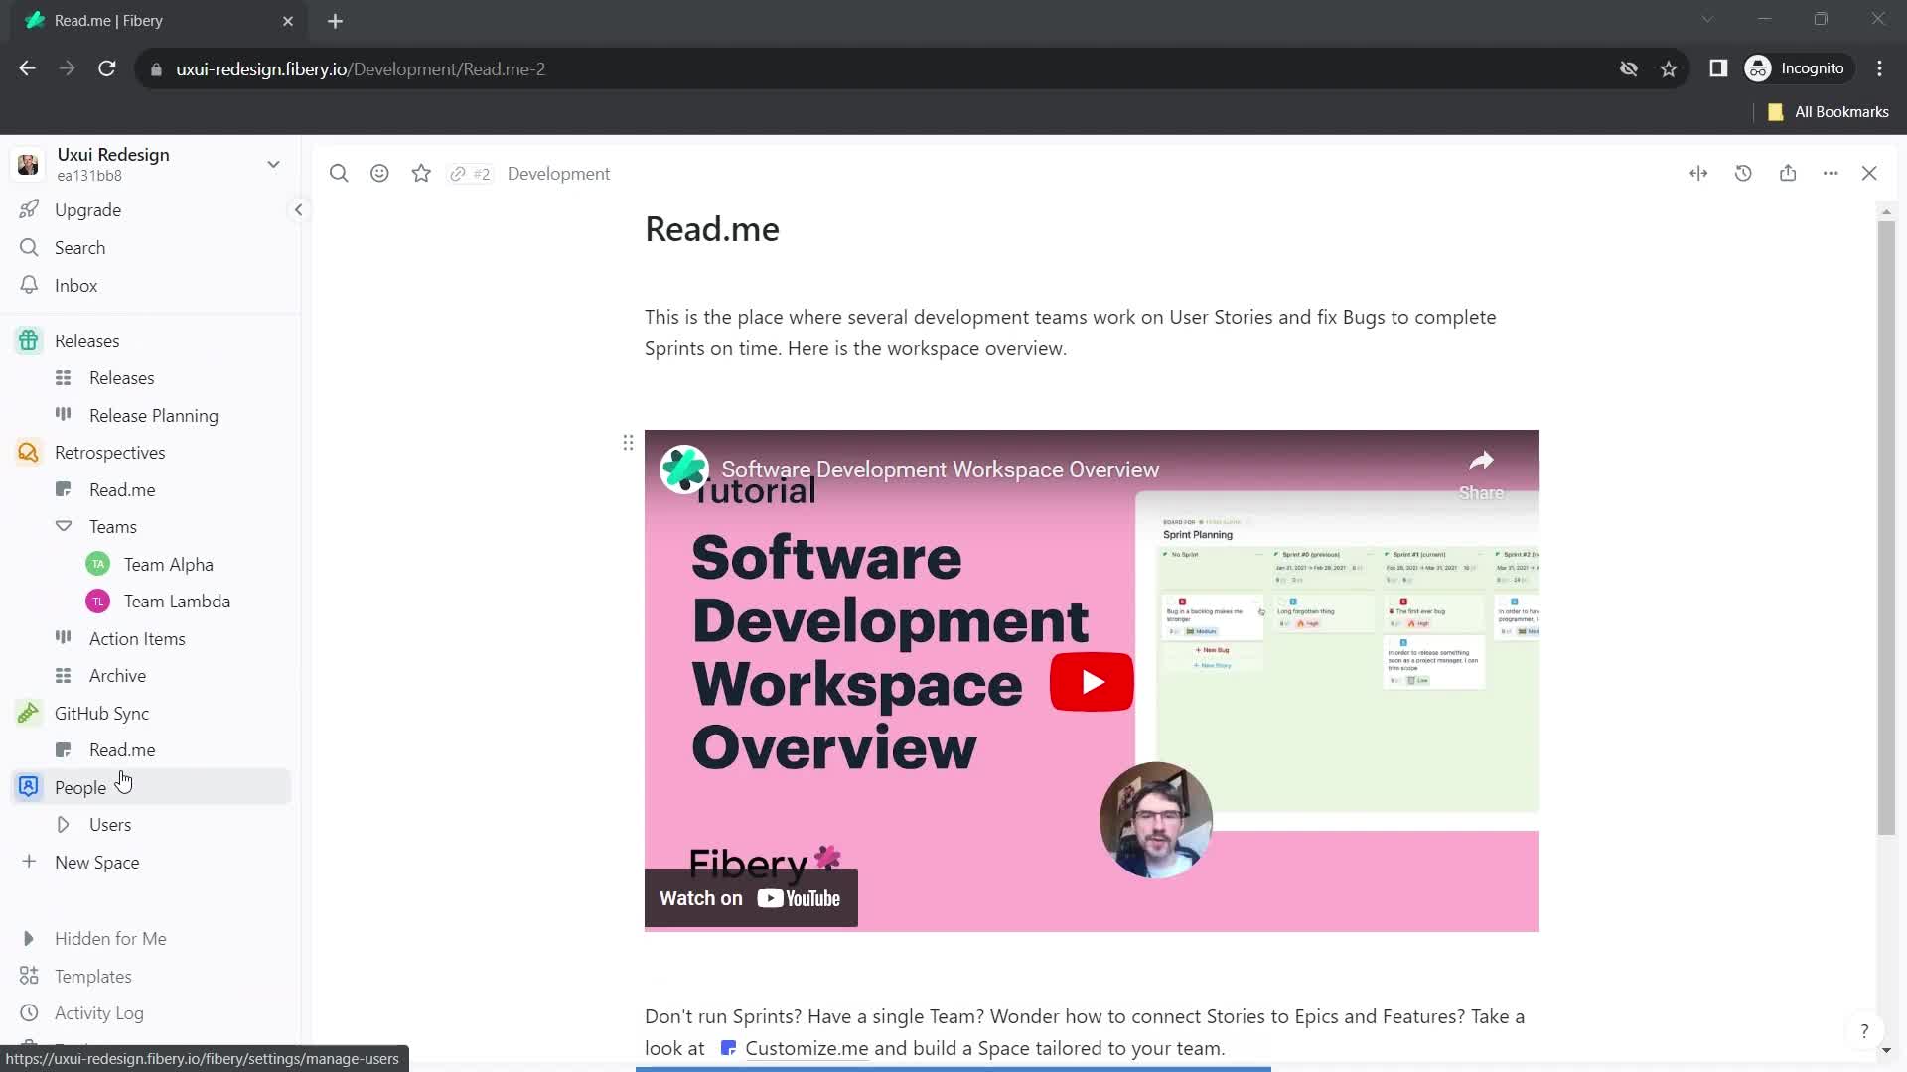The image size is (1907, 1072).
Task: Open the tab search dropdown arrow
Action: click(x=1707, y=19)
